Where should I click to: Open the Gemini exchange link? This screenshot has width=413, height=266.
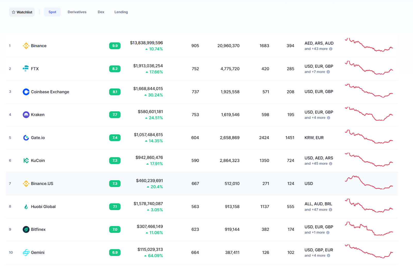click(38, 253)
